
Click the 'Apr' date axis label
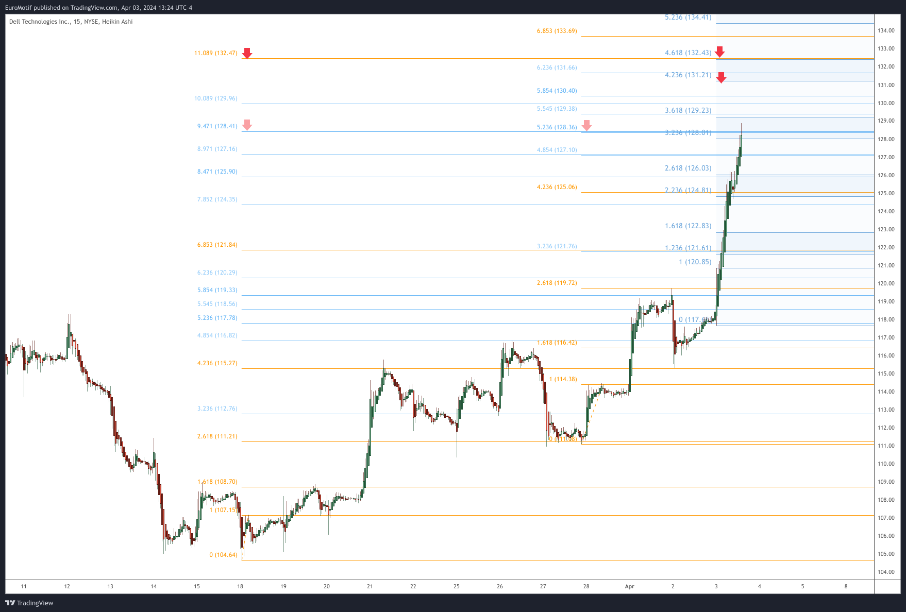(x=629, y=586)
